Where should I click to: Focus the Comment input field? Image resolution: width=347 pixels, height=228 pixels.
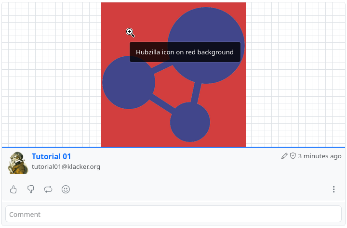(x=173, y=214)
